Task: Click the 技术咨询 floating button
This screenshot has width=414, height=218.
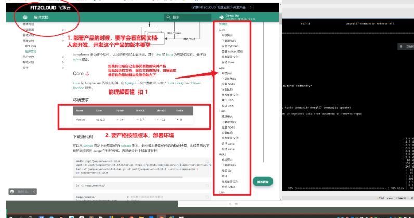Action: (263, 182)
